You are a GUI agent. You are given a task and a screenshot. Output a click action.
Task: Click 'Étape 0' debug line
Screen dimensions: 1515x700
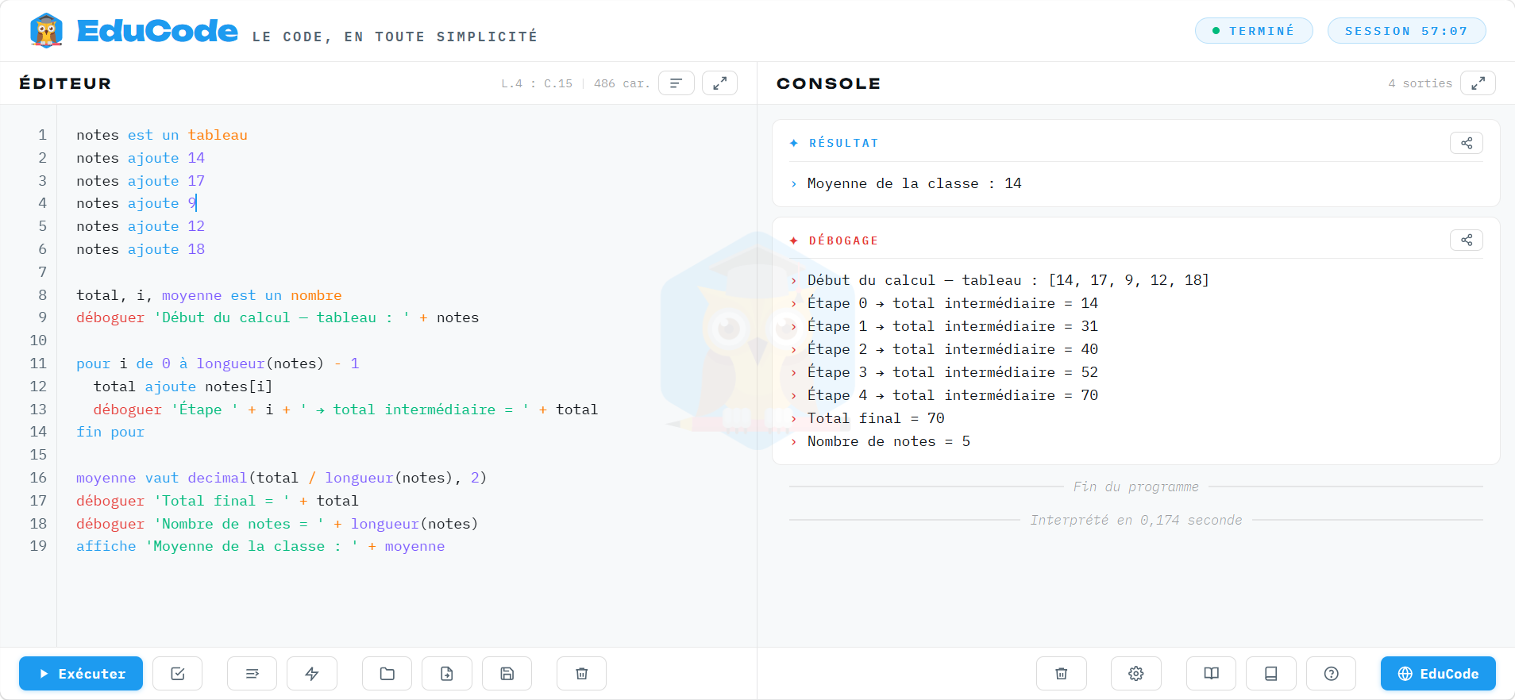[952, 303]
